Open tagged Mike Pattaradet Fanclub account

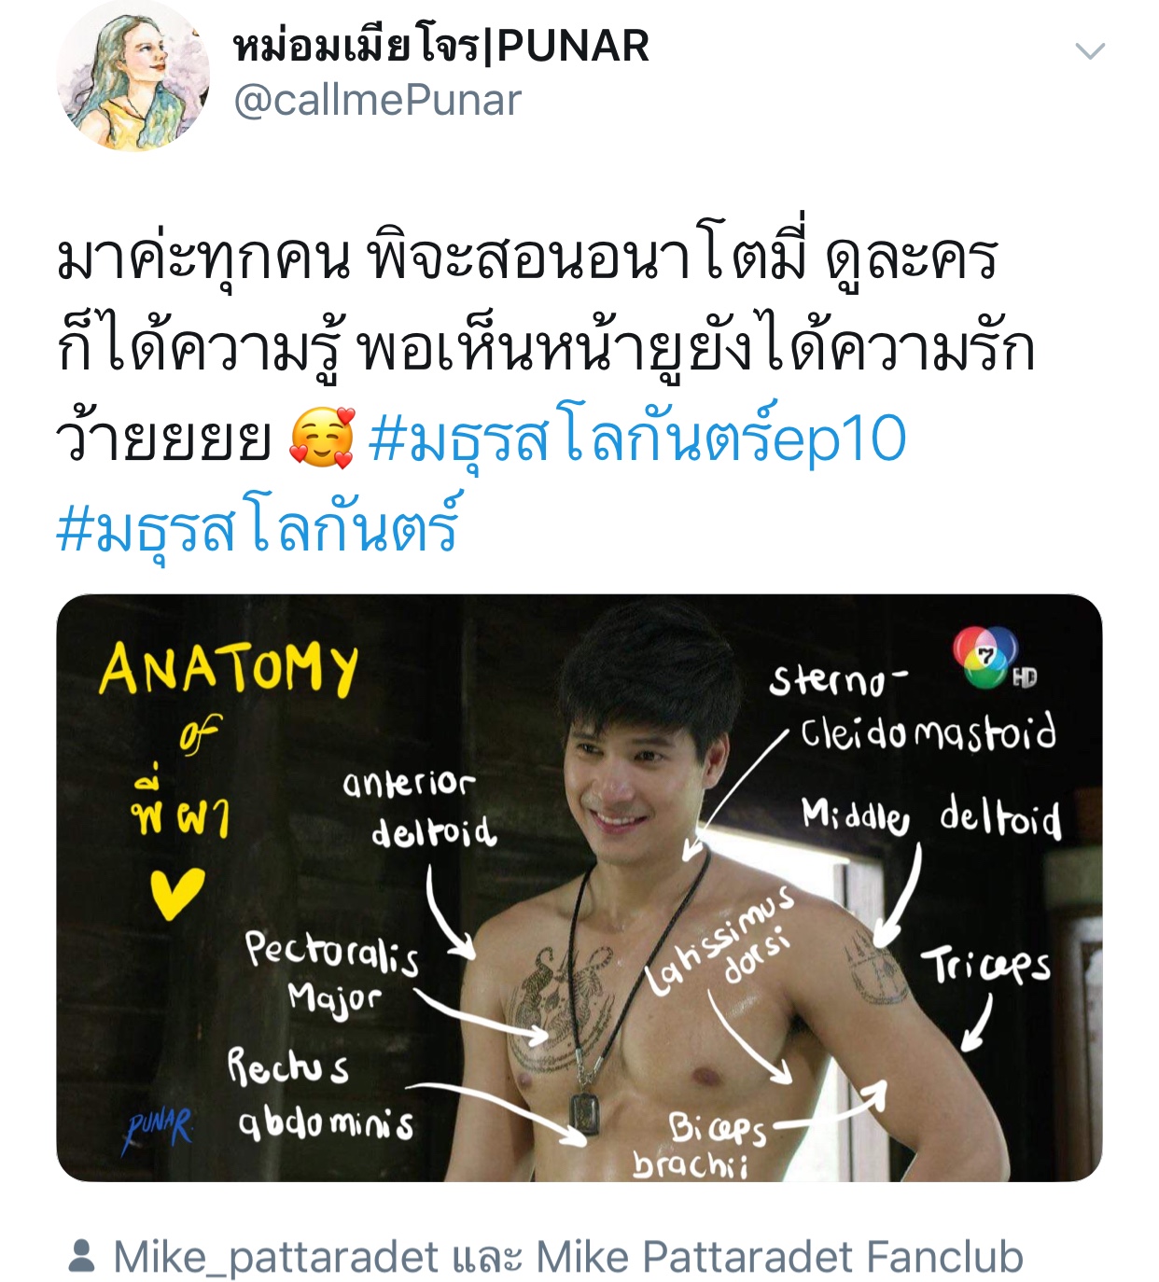click(x=779, y=1257)
